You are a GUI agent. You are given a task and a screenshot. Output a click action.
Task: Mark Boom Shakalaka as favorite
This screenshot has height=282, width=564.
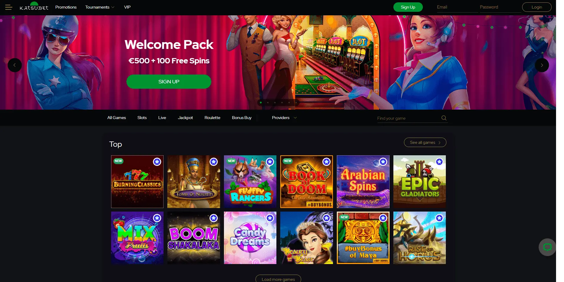click(x=214, y=218)
